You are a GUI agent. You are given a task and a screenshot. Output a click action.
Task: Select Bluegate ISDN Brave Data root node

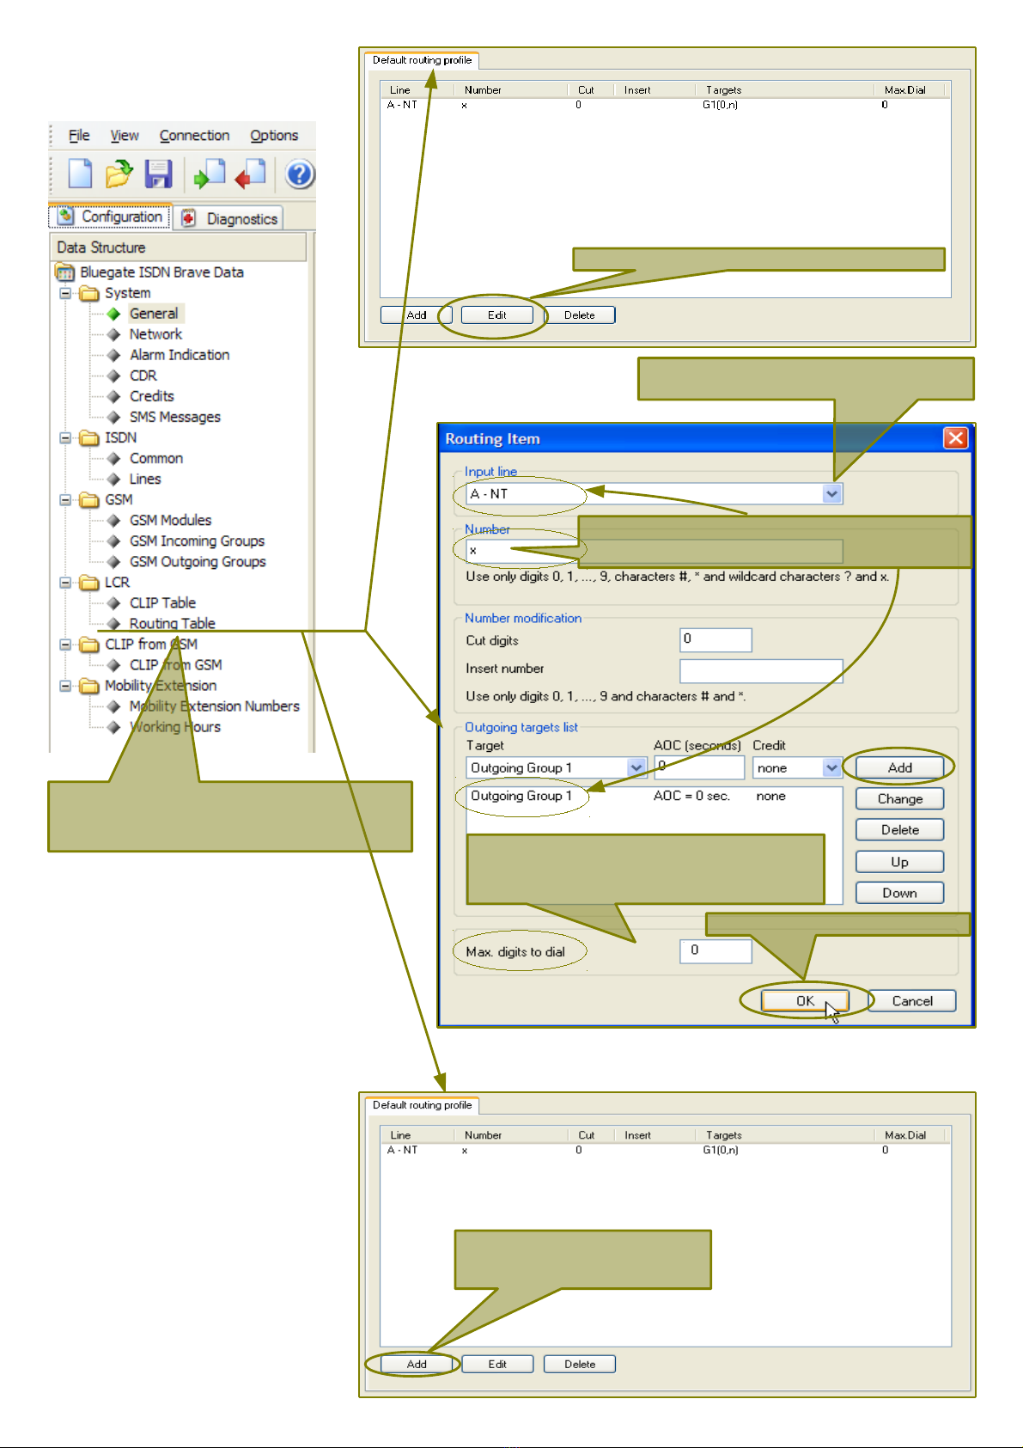(x=161, y=272)
